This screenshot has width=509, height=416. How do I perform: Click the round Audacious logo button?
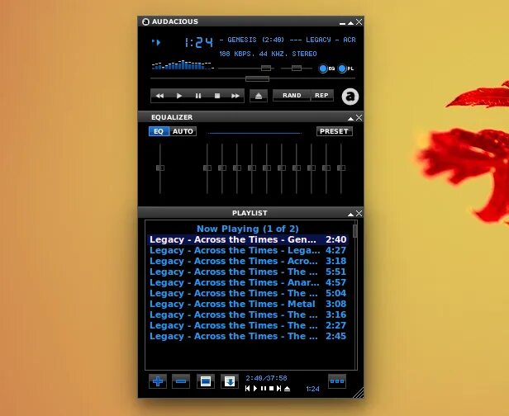(x=350, y=97)
